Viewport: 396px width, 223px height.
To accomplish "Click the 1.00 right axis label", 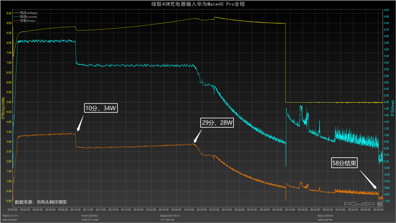I will point(386,135).
